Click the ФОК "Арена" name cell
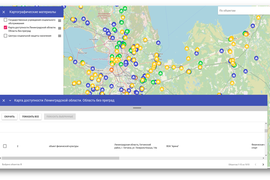This screenshot has width=270, height=180. click(x=172, y=146)
